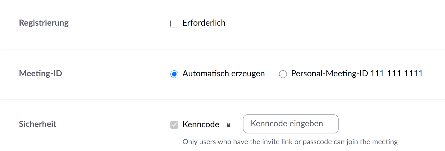Select the Automatisch erzeugen radio button

174,74
